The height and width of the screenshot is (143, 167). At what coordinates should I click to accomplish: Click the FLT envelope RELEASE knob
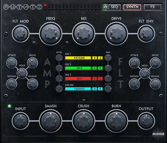pos(155,84)
